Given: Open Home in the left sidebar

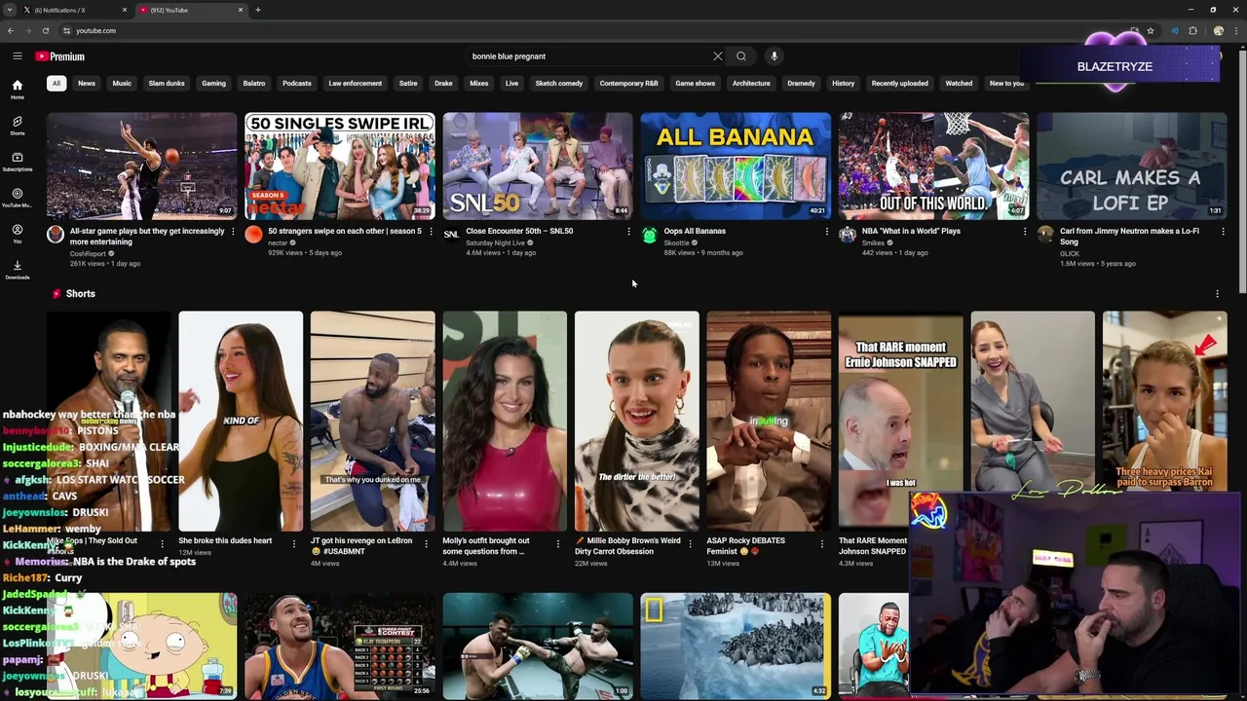Looking at the screenshot, I should point(17,90).
